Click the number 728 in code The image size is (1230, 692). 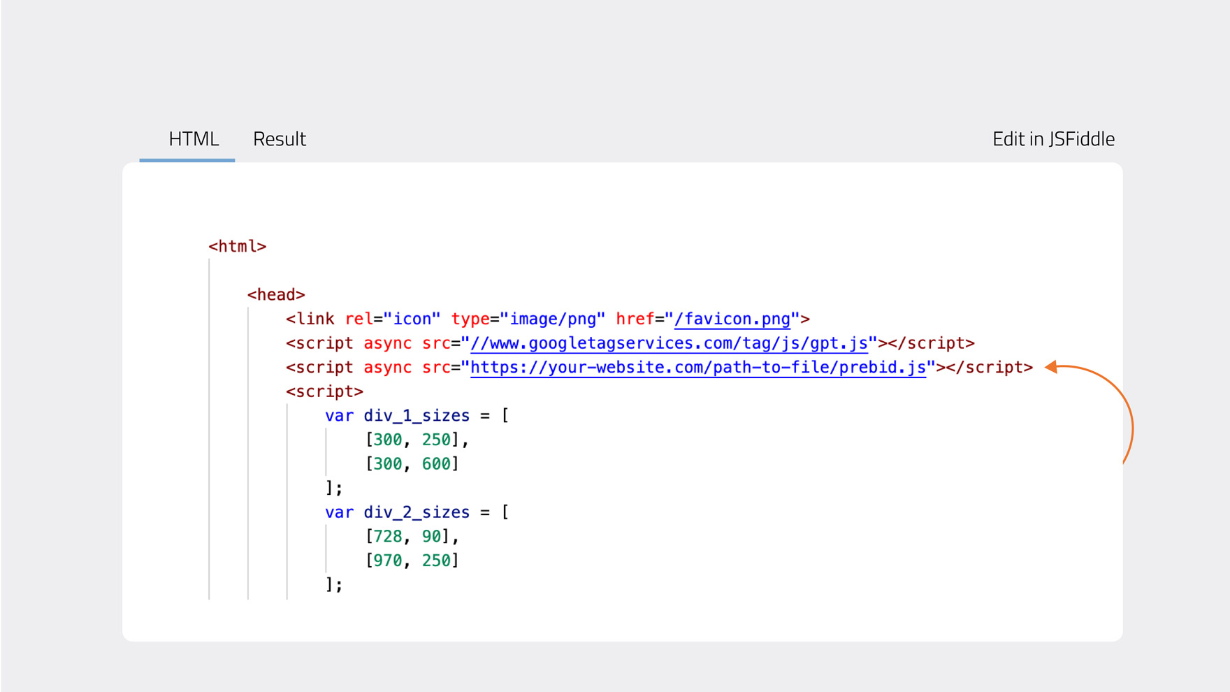click(x=388, y=537)
